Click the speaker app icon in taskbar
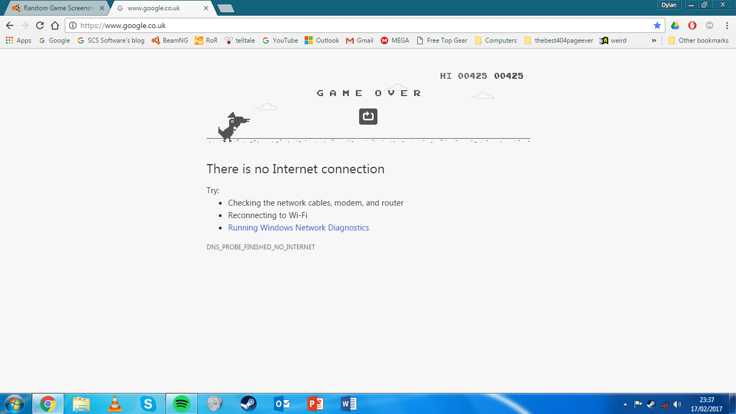The width and height of the screenshot is (736, 414). (x=215, y=403)
